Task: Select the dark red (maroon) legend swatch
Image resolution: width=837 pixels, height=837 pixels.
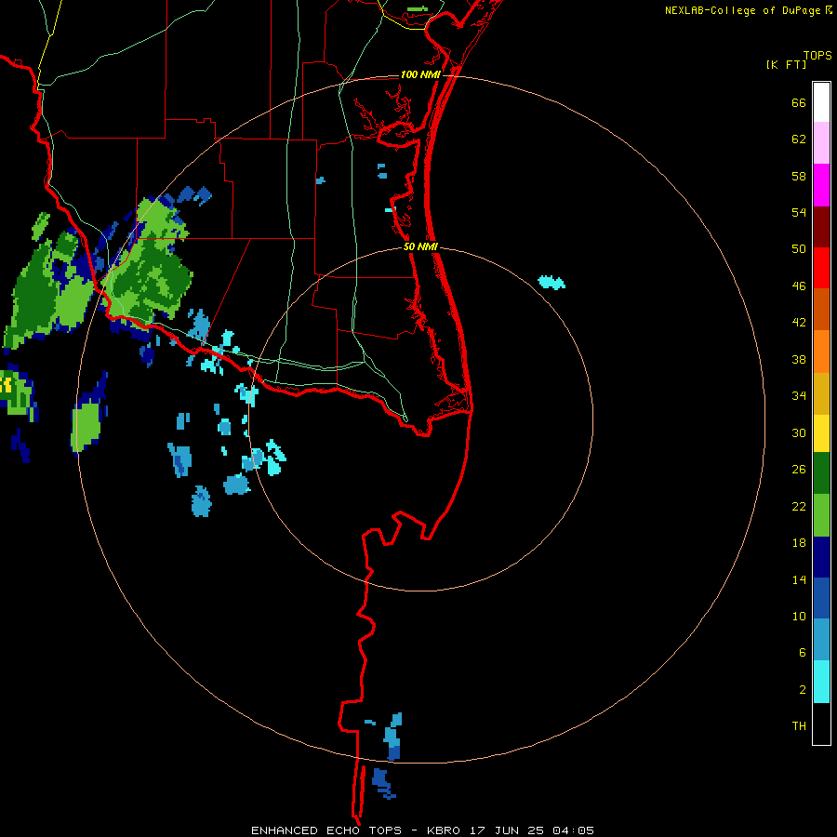Action: (x=821, y=227)
